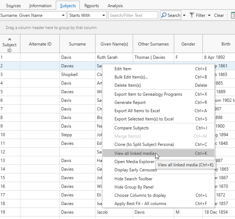Select Hide Search Toolbar menu option
The width and height of the screenshot is (235, 219).
click(133, 179)
